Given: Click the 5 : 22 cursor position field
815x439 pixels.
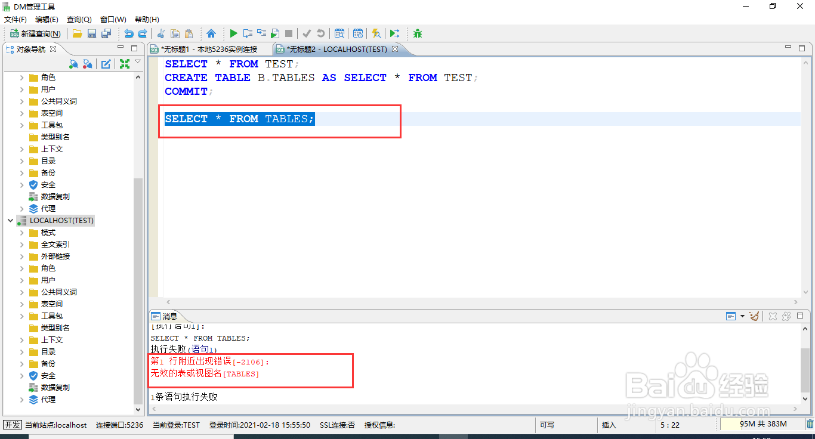Looking at the screenshot, I should pyautogui.click(x=670, y=425).
